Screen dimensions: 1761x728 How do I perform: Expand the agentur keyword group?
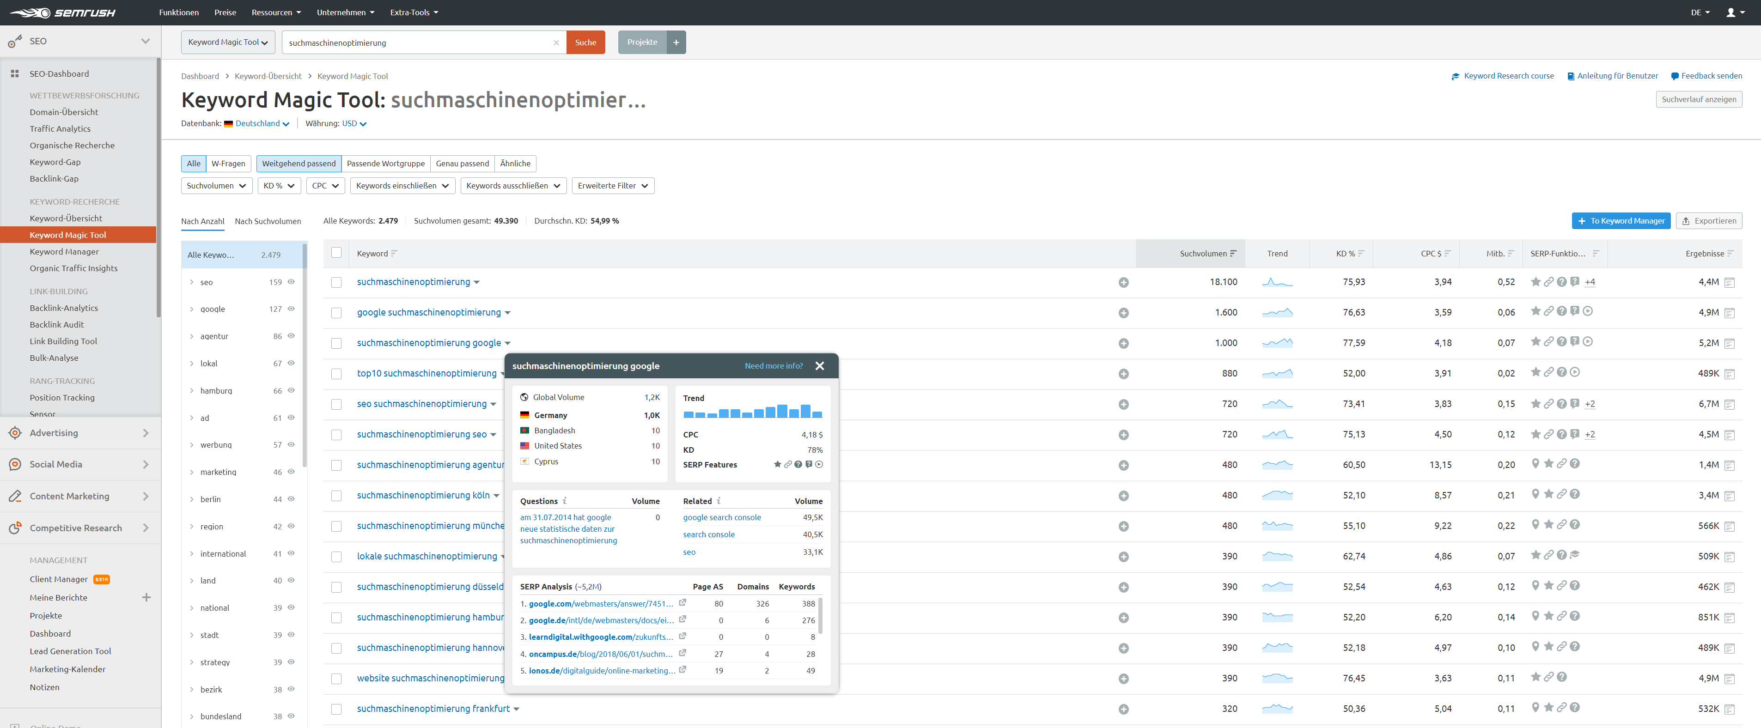191,336
